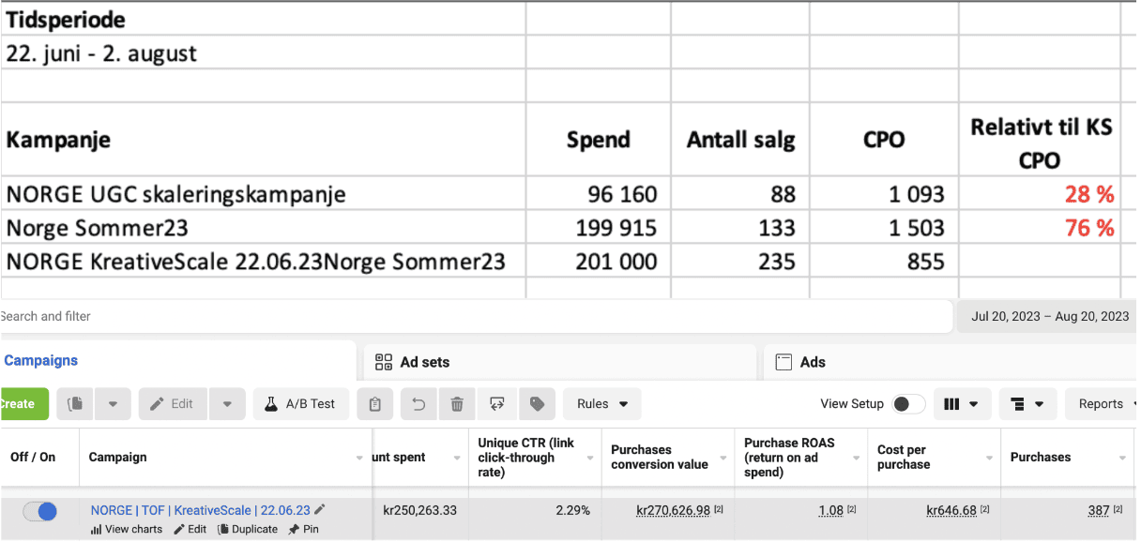
Task: Click the export/share icon next to trash
Action: coord(497,404)
